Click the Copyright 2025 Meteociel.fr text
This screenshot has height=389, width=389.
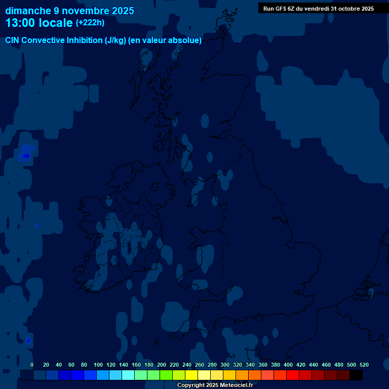tap(215, 385)
